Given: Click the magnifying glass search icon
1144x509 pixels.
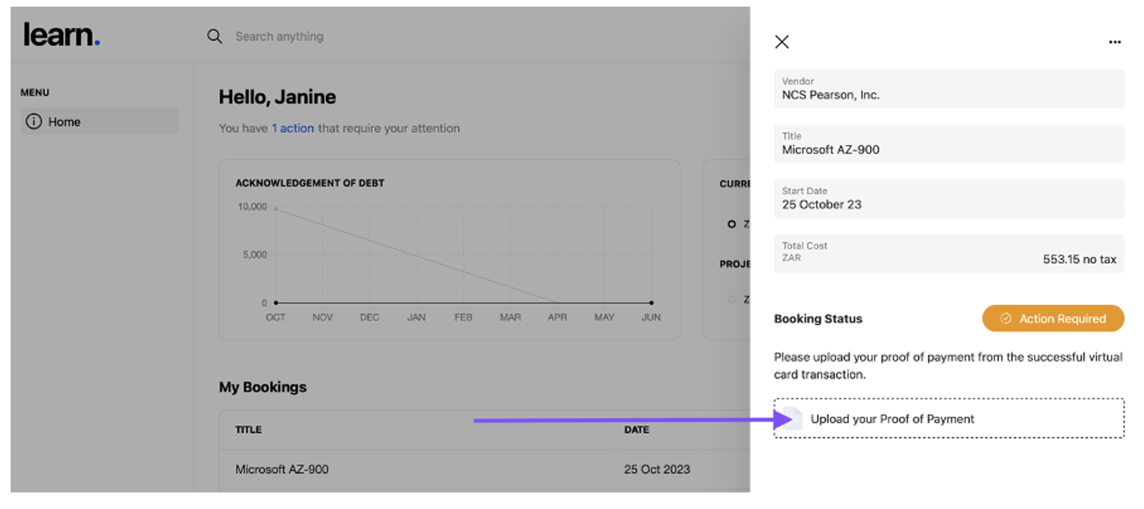Looking at the screenshot, I should pos(214,36).
